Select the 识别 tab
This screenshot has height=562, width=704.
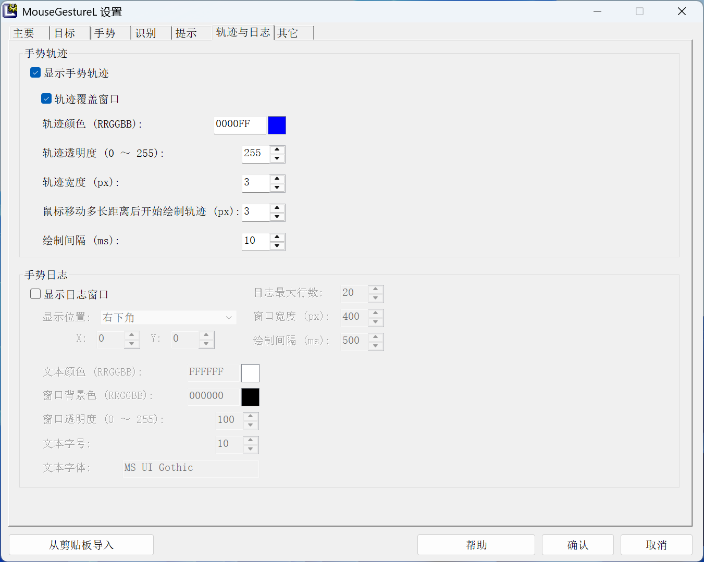point(145,32)
